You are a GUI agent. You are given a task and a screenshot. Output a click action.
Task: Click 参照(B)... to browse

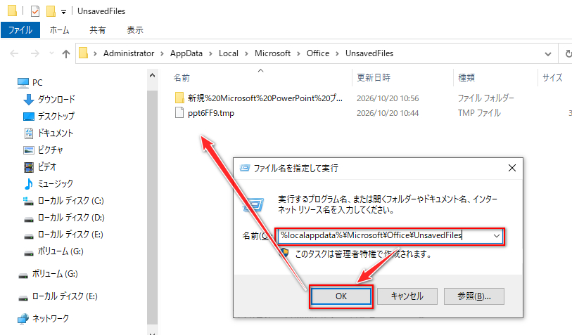pyautogui.click(x=474, y=296)
